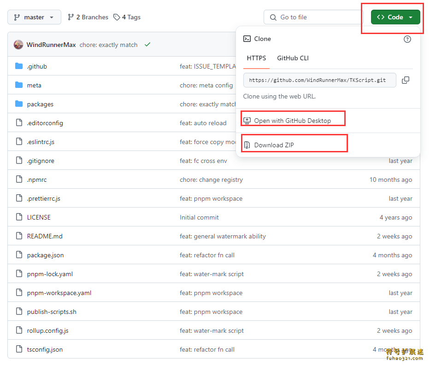Click the file icon beside rollup.config.js
The image size is (430, 365).
[19, 330]
